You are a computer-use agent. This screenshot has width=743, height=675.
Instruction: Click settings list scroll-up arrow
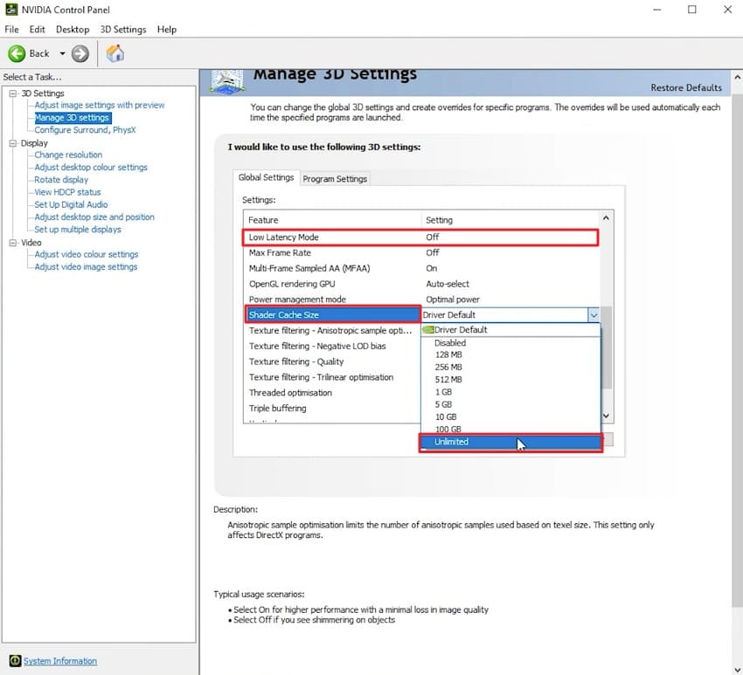[x=606, y=218]
